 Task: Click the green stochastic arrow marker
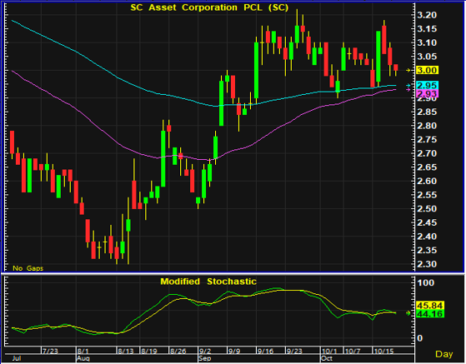tap(408, 313)
